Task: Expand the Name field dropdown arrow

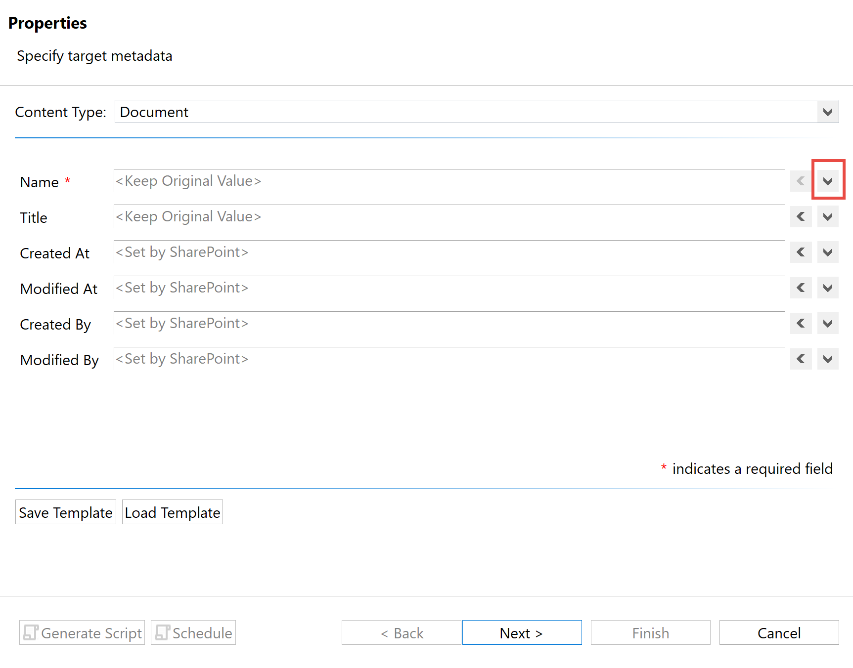Action: pyautogui.click(x=828, y=181)
